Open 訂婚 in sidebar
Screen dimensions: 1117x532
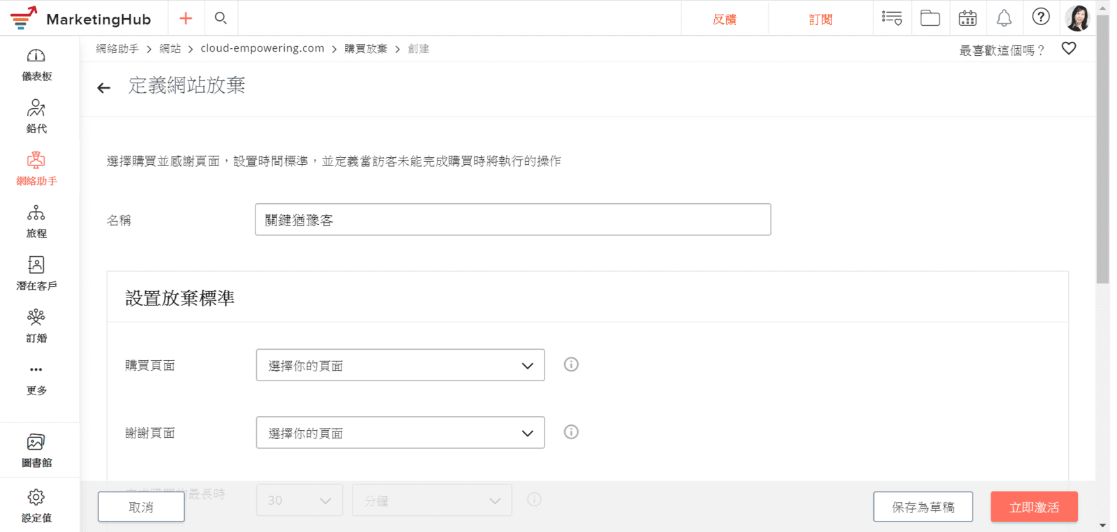[36, 326]
